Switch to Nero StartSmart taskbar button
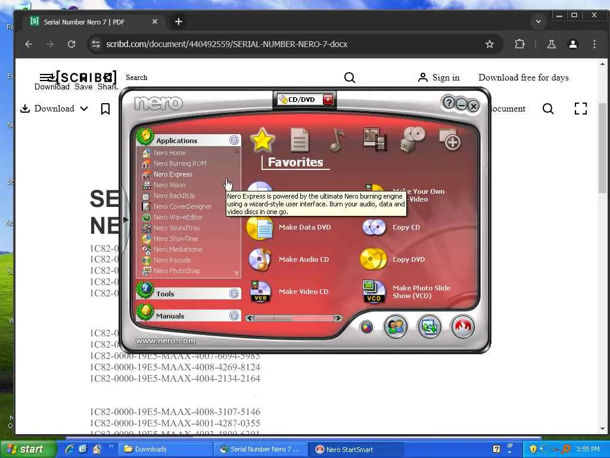610x458 pixels. (357, 449)
